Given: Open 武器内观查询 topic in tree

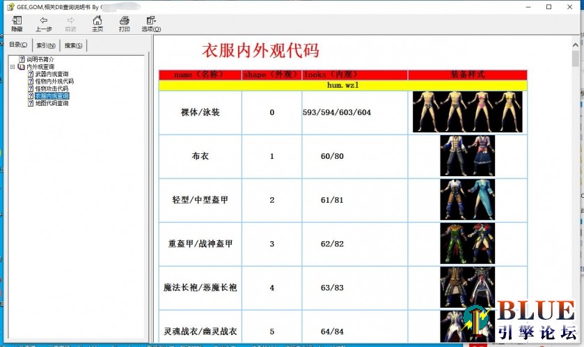Looking at the screenshot, I should [x=52, y=74].
